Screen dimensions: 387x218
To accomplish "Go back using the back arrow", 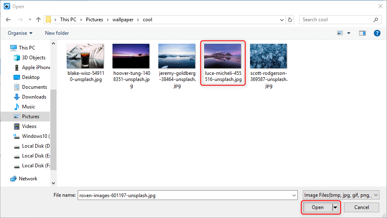I will click(9, 20).
